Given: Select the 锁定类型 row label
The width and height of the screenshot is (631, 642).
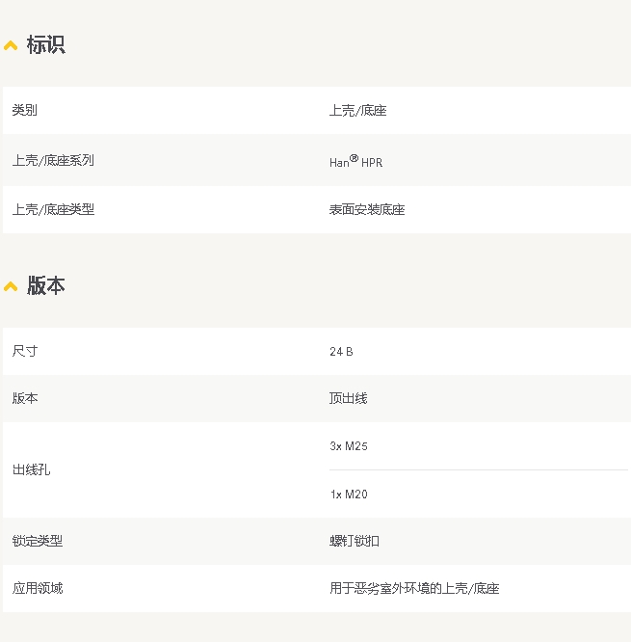Looking at the screenshot, I should [x=38, y=542].
